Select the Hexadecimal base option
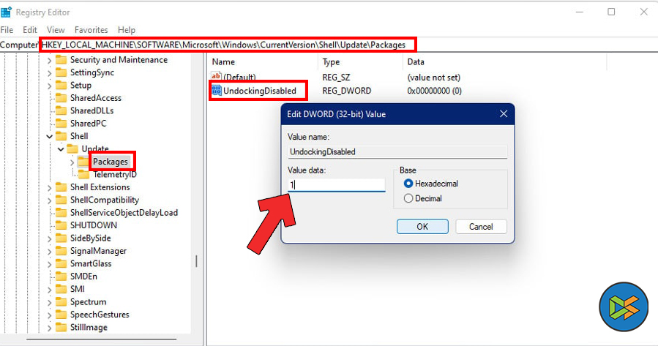Screen dimensions: 658x346 (x=408, y=184)
